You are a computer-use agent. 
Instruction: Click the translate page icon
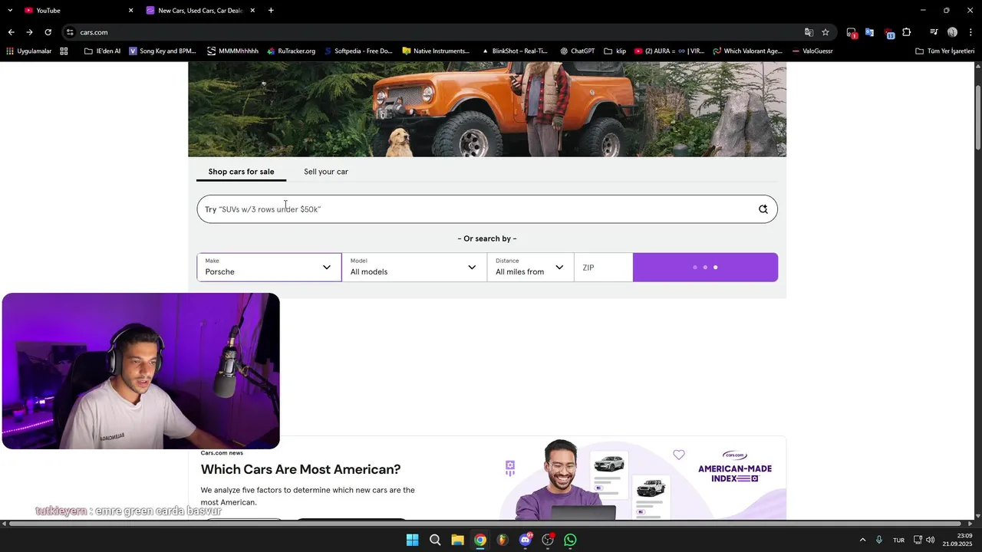click(x=809, y=32)
